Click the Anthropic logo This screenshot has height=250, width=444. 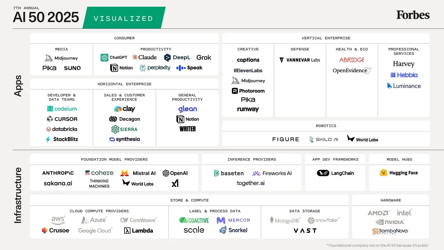point(58,173)
